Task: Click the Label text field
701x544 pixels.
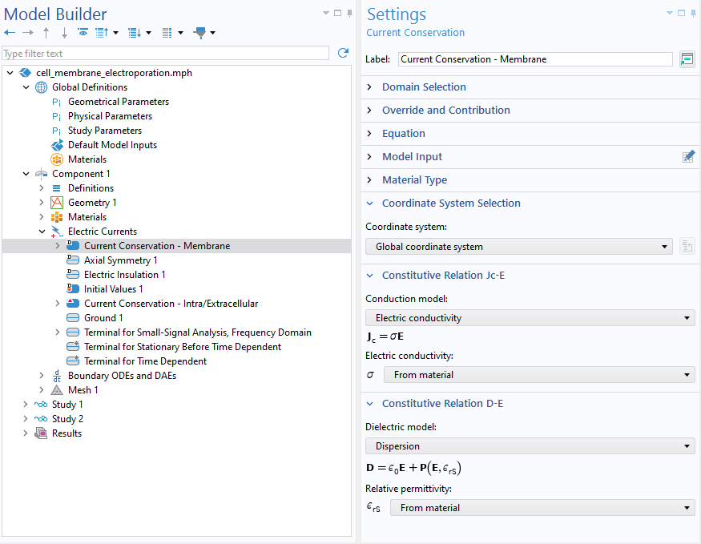Action: (534, 59)
